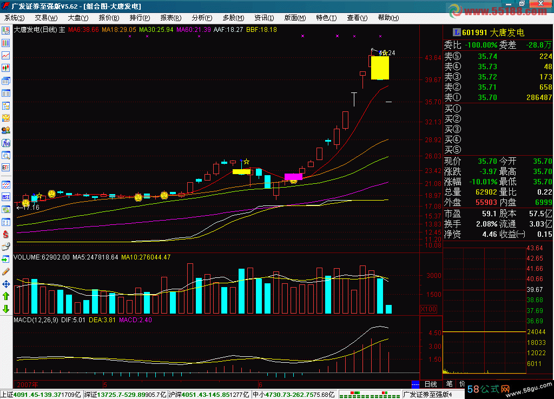
Task: Select the candlestick chart icon
Action: click(5, 68)
